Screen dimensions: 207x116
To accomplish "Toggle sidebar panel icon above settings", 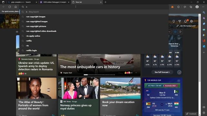I will pyautogui.click(x=204, y=107).
